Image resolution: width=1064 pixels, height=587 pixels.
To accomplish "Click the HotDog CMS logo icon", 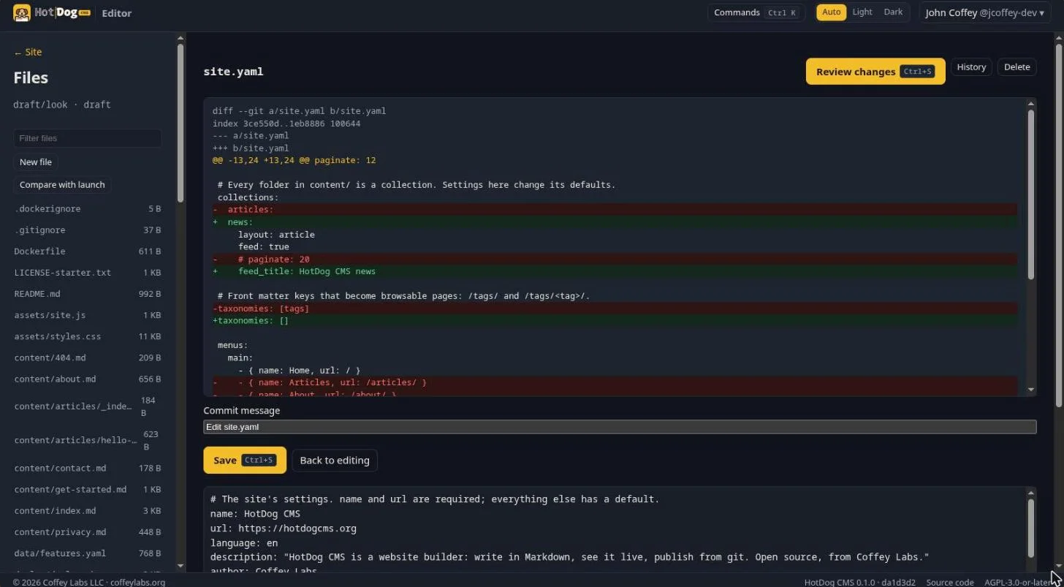I will tap(22, 12).
